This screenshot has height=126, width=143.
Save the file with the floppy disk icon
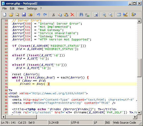pyautogui.click(x=24, y=15)
